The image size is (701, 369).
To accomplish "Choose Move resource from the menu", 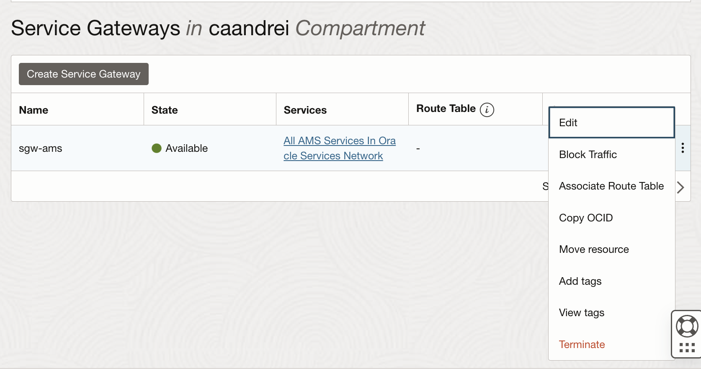I will pyautogui.click(x=594, y=249).
